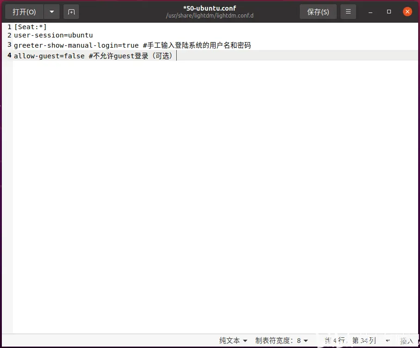Save the file with 保存(S)
The image size is (420, 348).
click(318, 11)
